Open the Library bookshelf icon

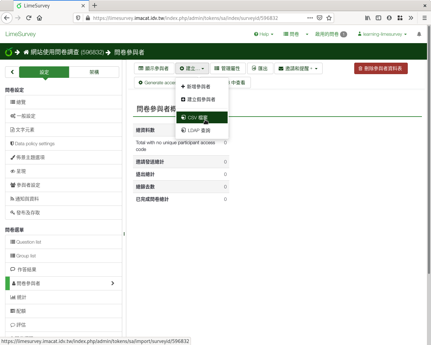(x=368, y=18)
